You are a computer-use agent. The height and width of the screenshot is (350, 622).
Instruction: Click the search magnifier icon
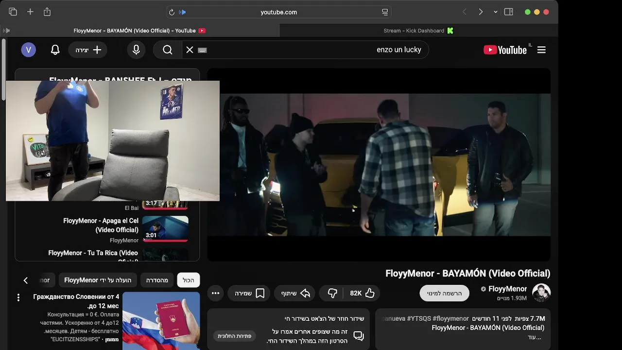(x=168, y=50)
